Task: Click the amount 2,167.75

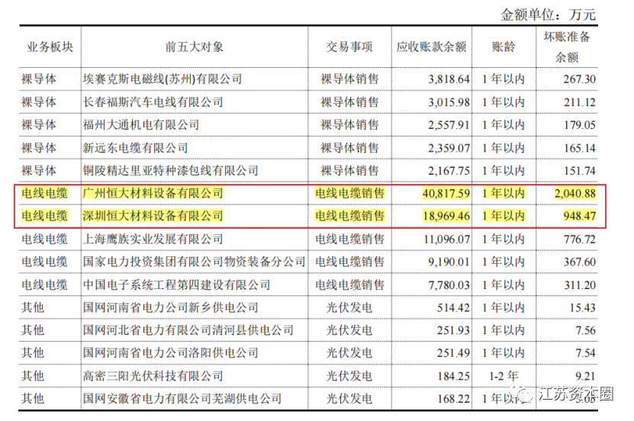Action: pos(449,171)
